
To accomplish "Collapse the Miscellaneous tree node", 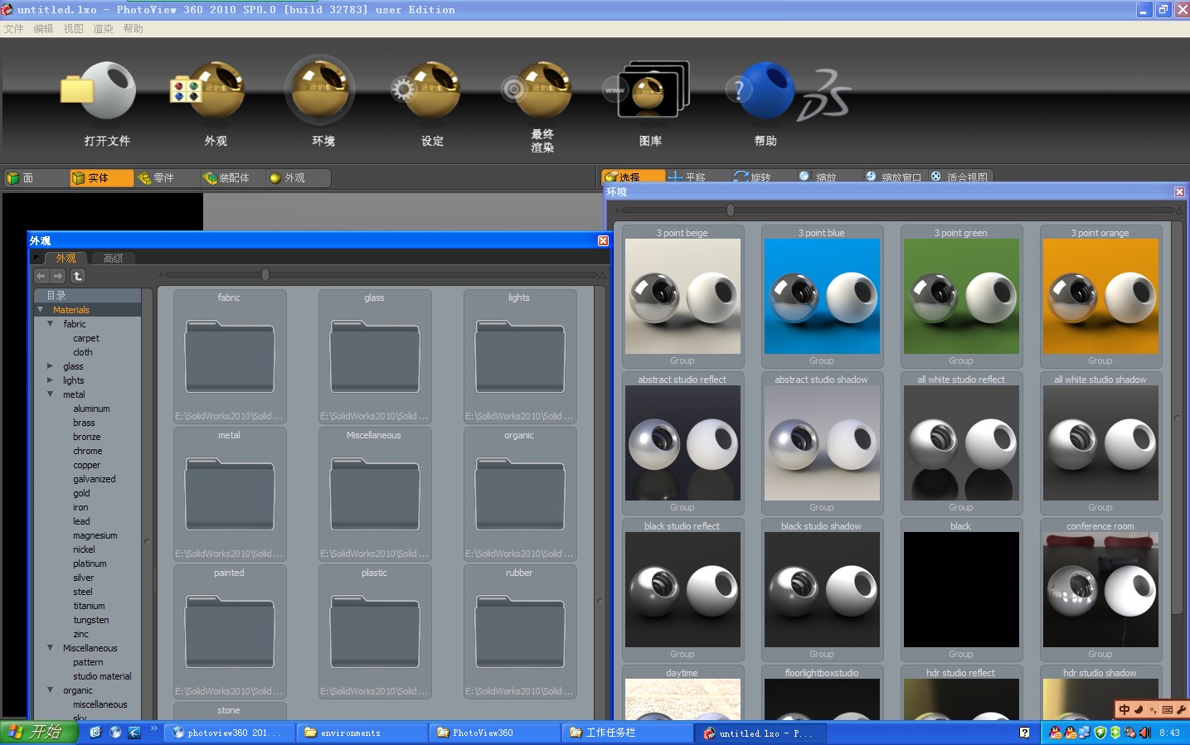I will [x=51, y=648].
